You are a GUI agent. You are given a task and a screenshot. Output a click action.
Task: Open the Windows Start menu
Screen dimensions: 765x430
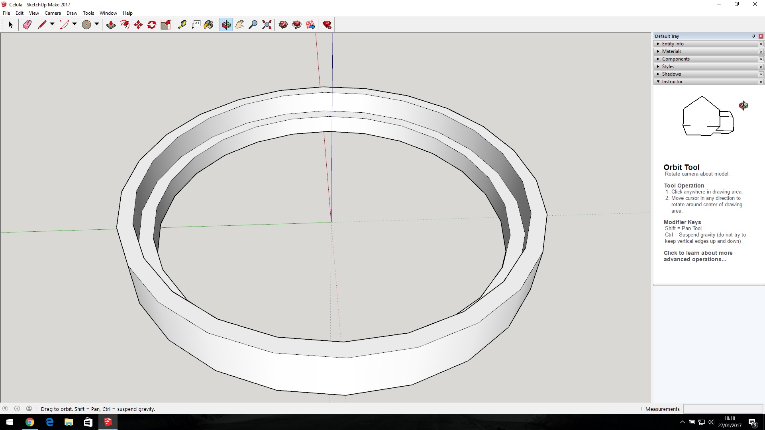point(10,422)
